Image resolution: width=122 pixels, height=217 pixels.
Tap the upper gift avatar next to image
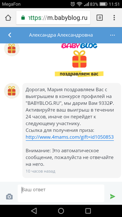(x=12, y=49)
